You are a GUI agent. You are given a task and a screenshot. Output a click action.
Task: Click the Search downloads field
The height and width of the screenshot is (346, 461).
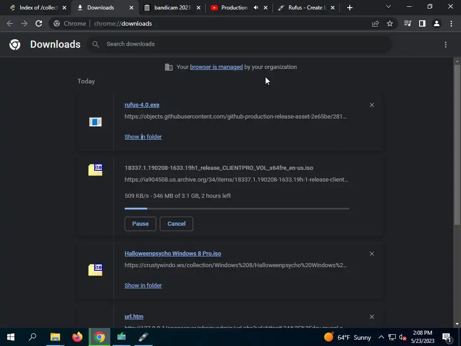pyautogui.click(x=239, y=44)
